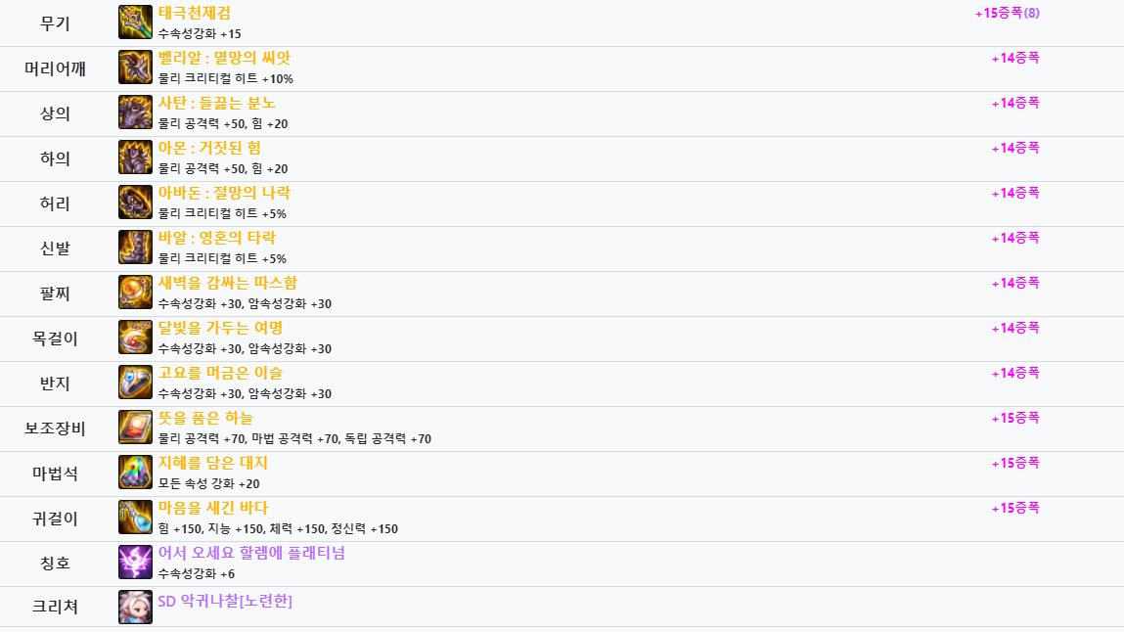Click the 아바돈 : 절망의 나락 belt icon
Viewport: 1124px width, 632px height.
pyautogui.click(x=135, y=203)
